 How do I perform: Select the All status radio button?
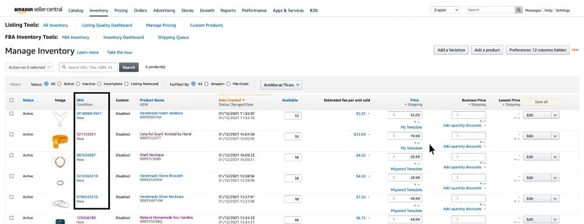46,84
